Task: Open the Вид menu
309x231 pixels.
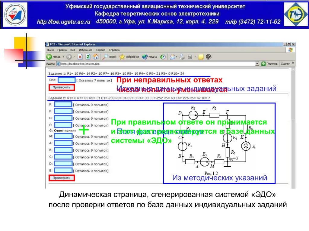Action: 73,50
